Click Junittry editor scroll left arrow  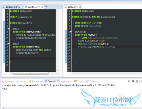point(11,73)
